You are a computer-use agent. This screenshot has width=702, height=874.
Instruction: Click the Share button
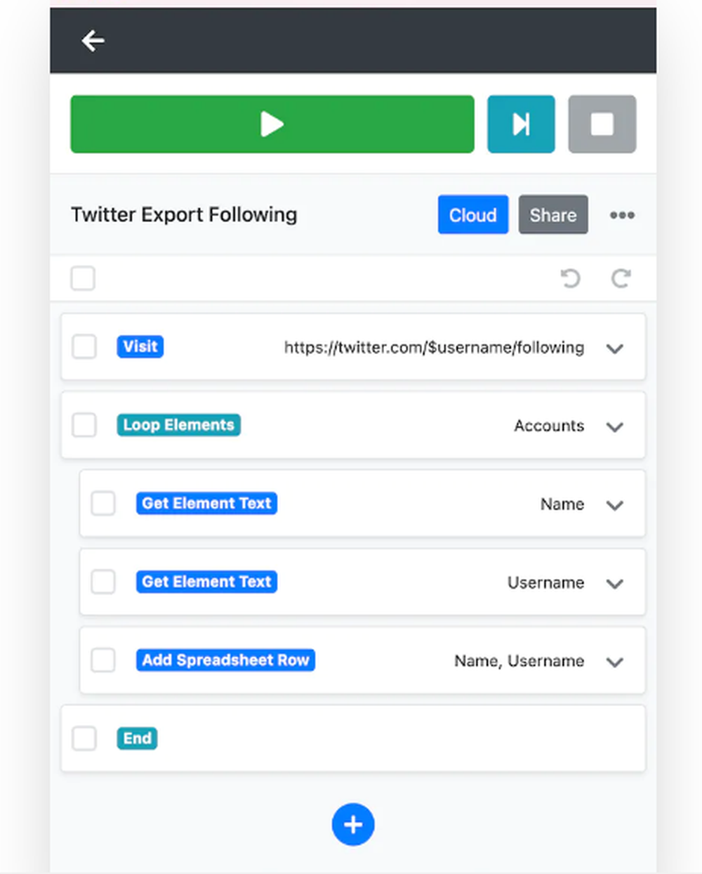click(x=553, y=215)
